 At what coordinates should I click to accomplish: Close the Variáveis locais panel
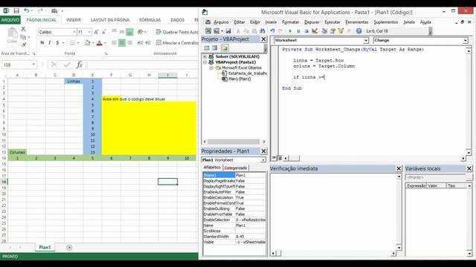click(x=469, y=168)
